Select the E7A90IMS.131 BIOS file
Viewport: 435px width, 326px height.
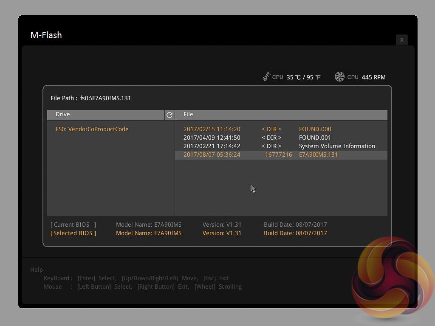coord(281,155)
